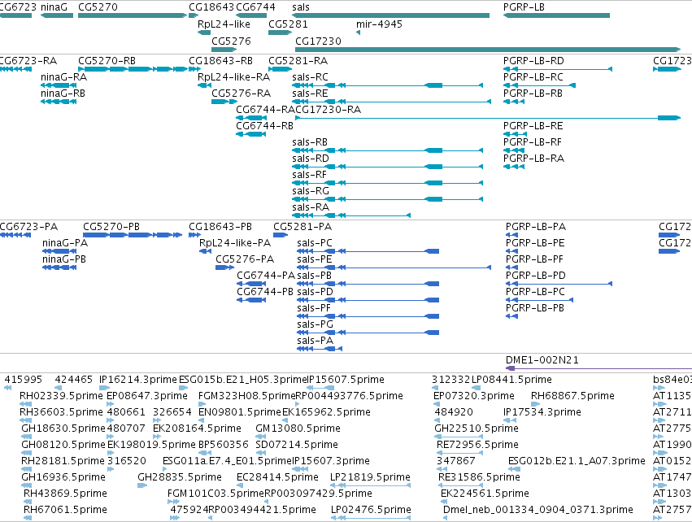Image resolution: width=692 pixels, height=522 pixels.
Task: Click the RpL24-like gene label
Action: click(x=224, y=24)
